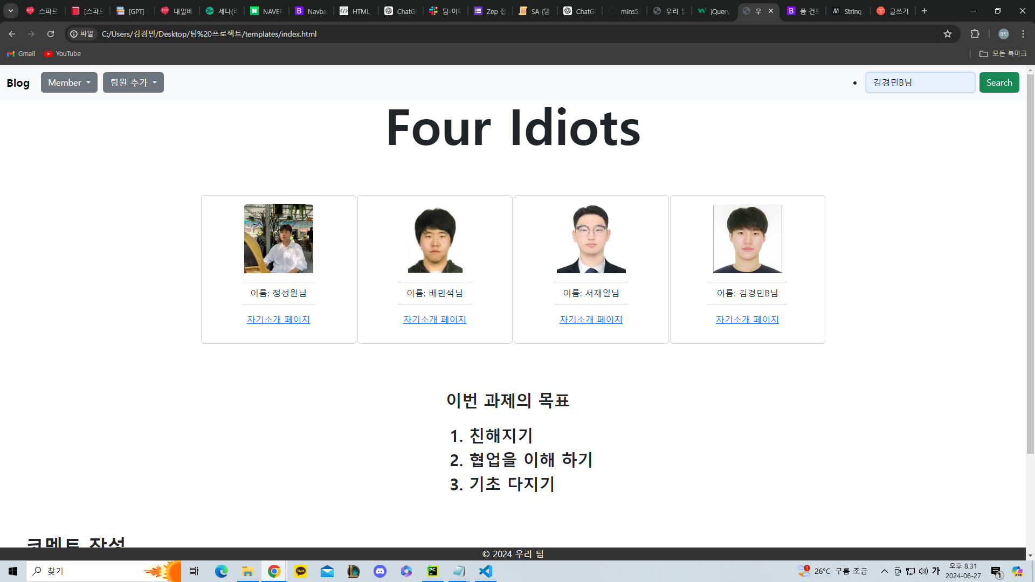
Task: Open the new tab plus button
Action: [x=924, y=11]
